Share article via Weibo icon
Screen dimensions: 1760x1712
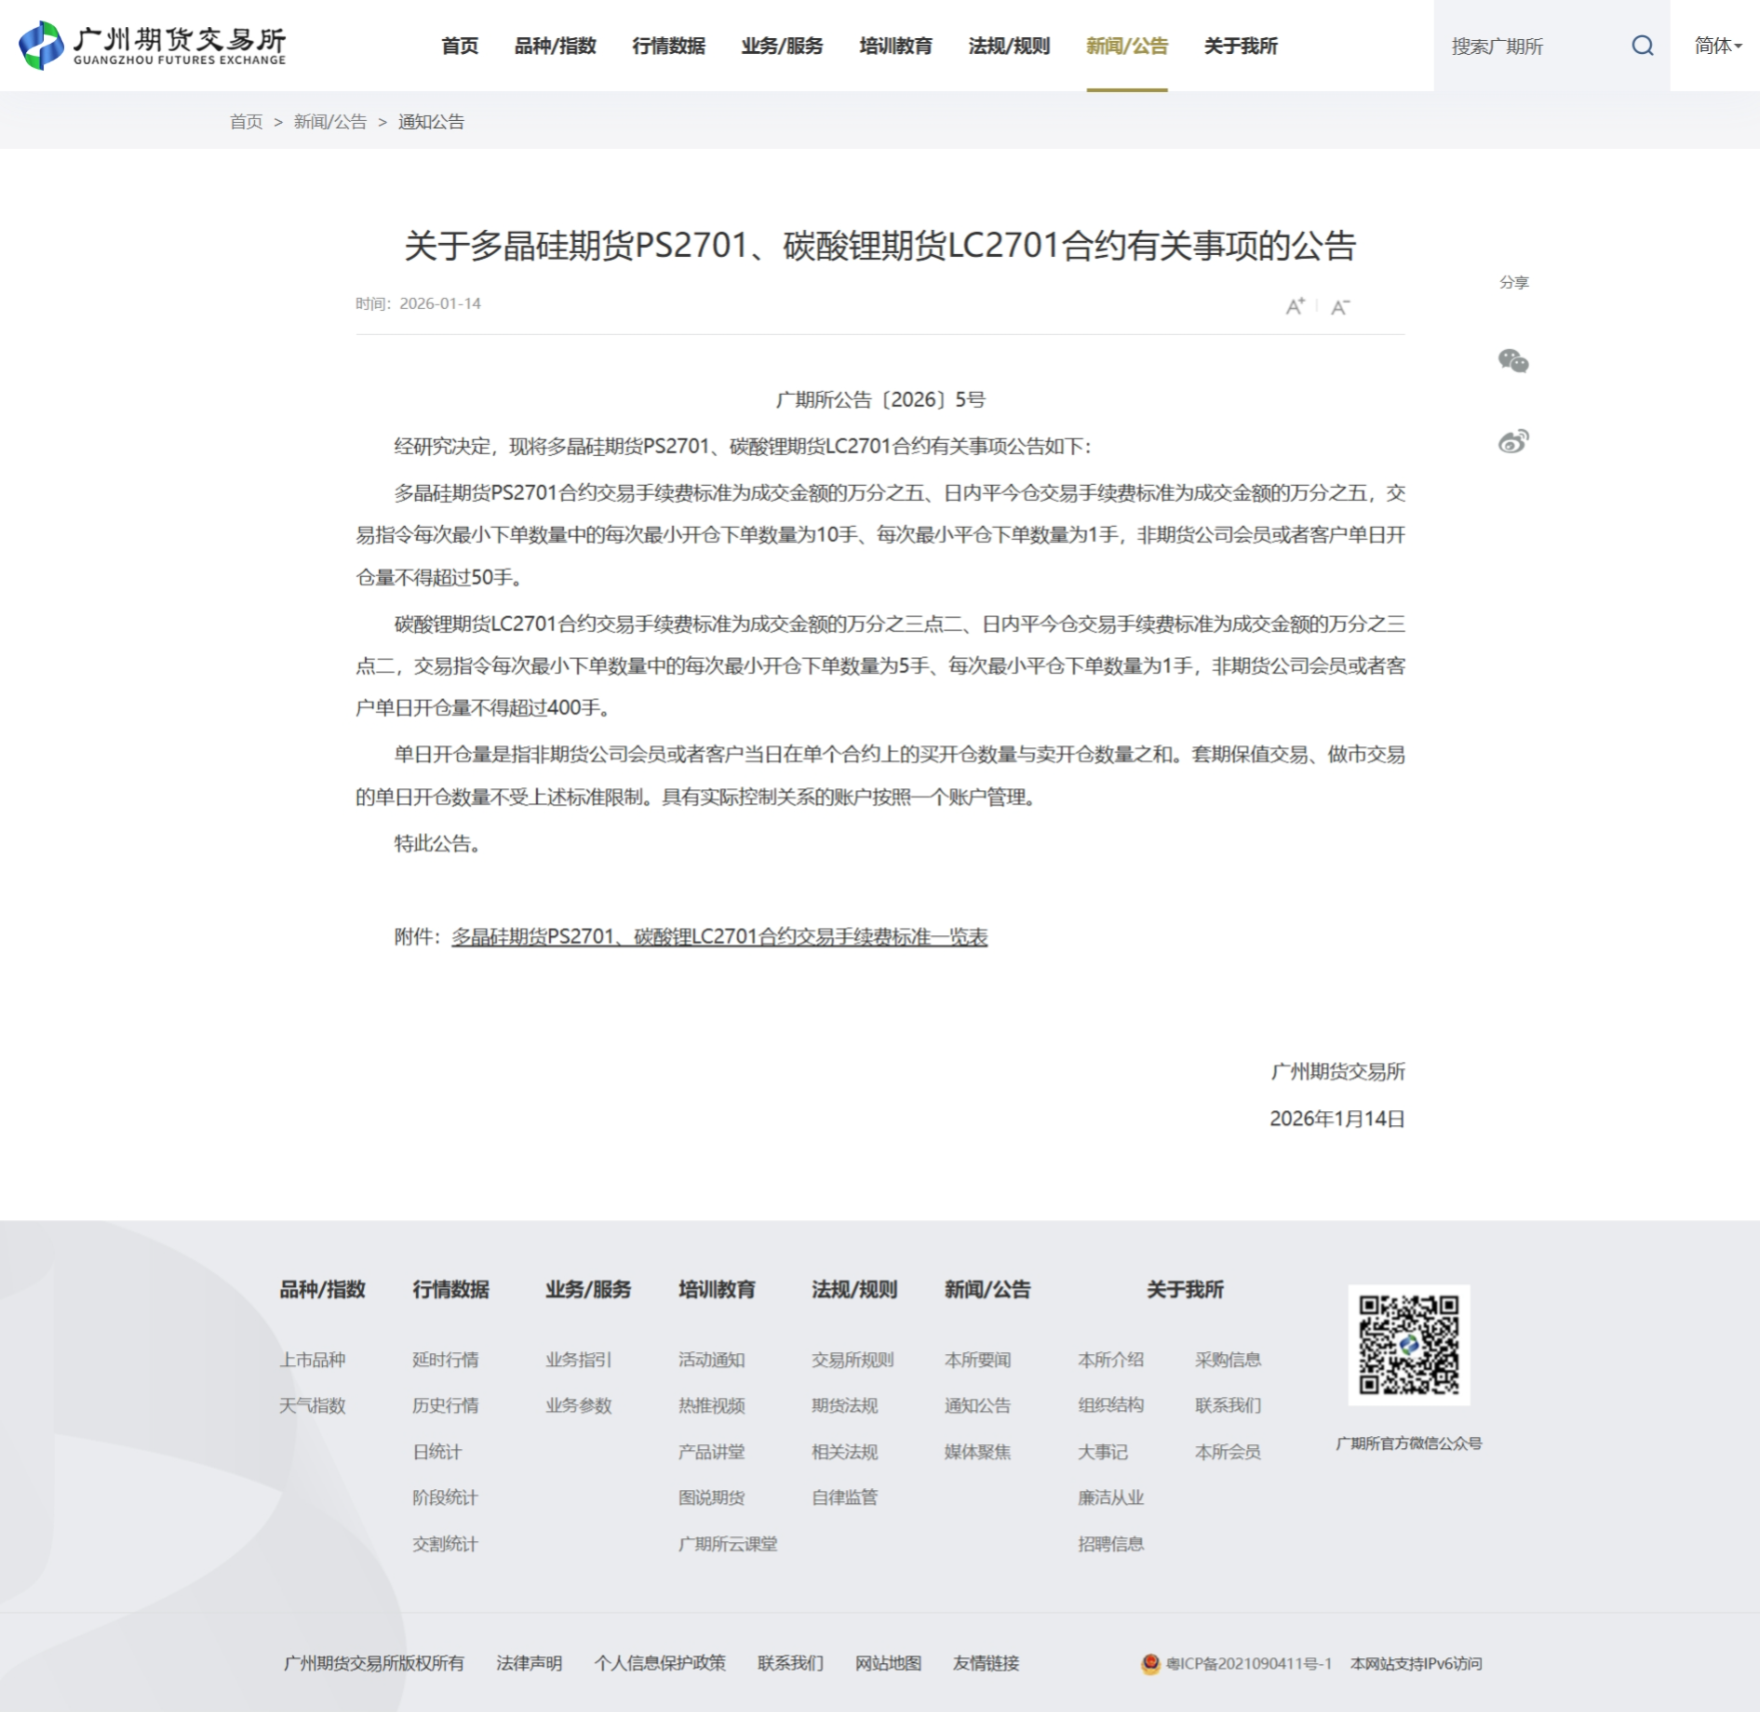click(x=1513, y=441)
